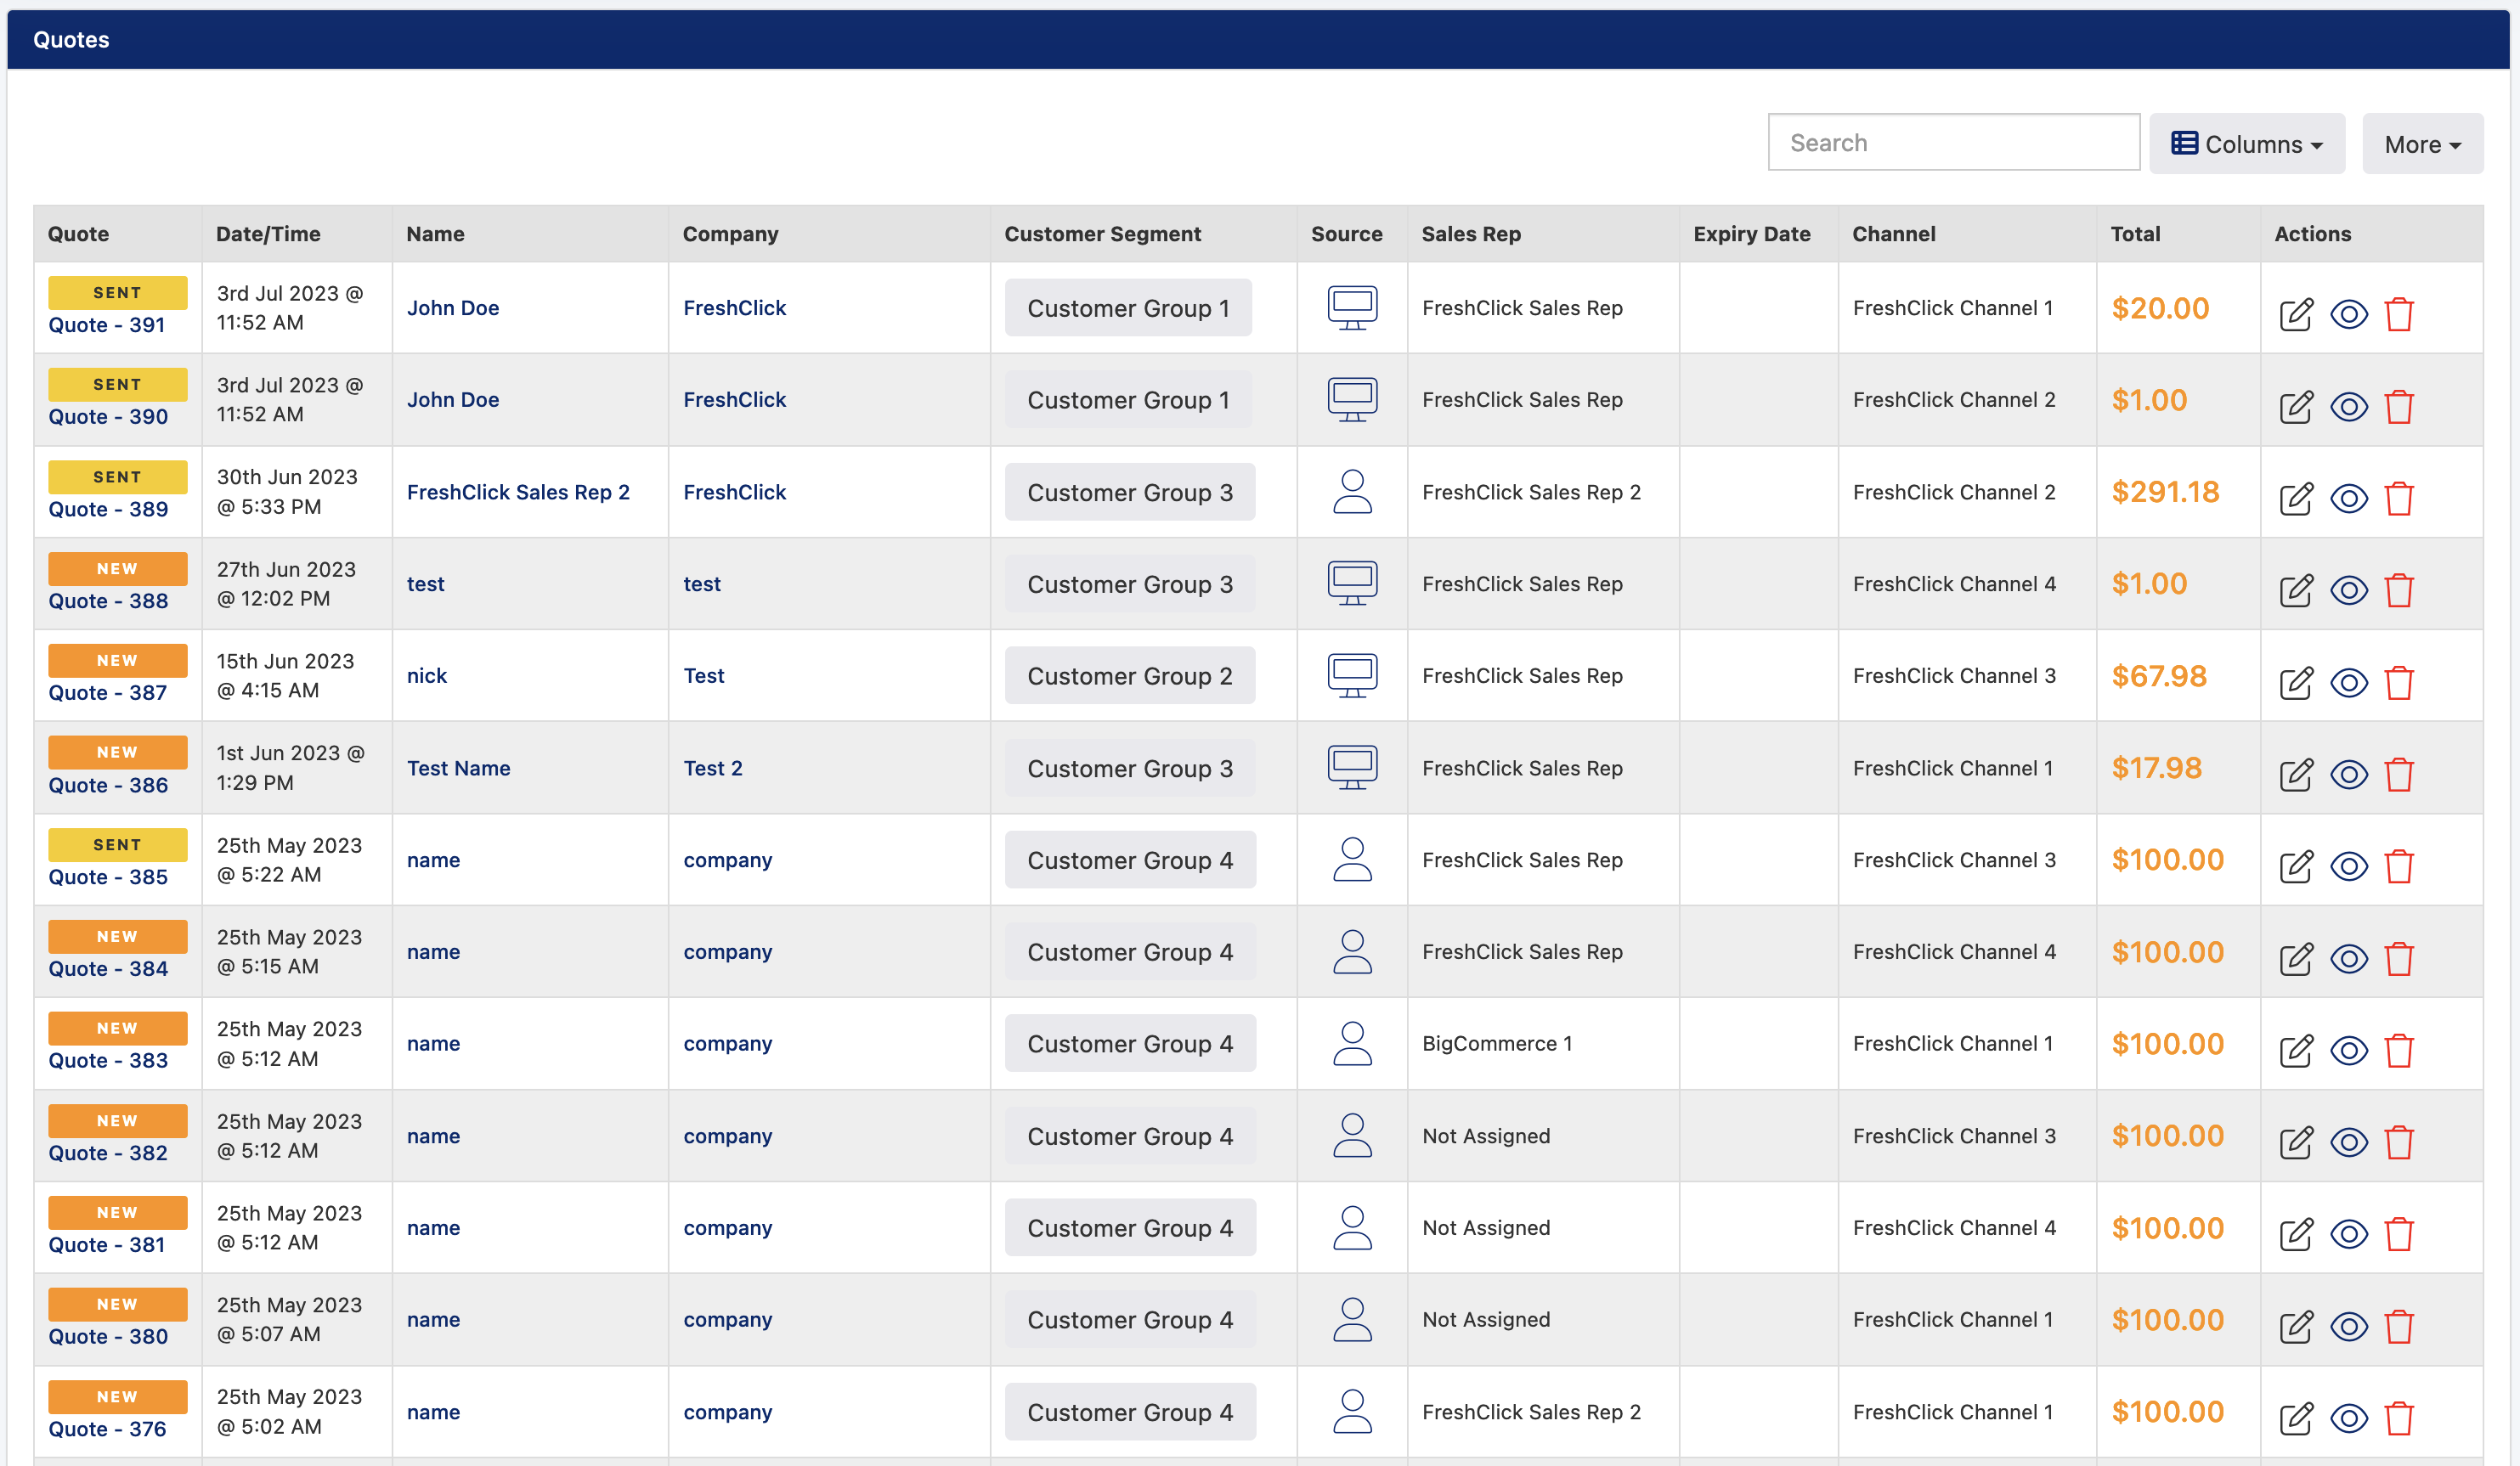Click the Search input field
The height and width of the screenshot is (1466, 2520).
tap(1953, 142)
